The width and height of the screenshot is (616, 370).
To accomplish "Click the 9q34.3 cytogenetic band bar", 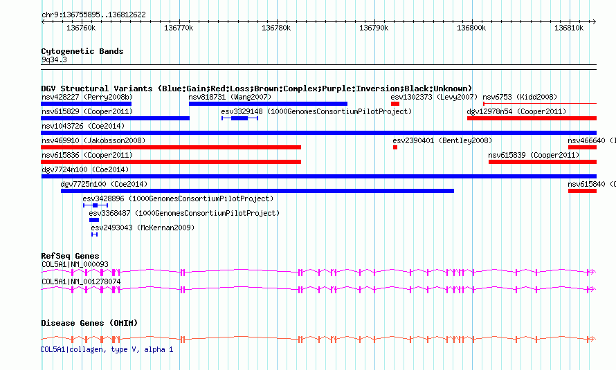I will pos(318,67).
